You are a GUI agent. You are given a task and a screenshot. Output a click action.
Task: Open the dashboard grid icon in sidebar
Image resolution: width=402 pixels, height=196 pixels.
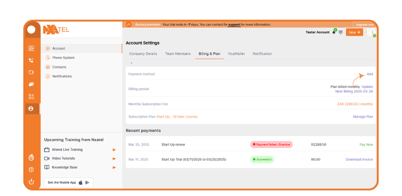point(31,48)
